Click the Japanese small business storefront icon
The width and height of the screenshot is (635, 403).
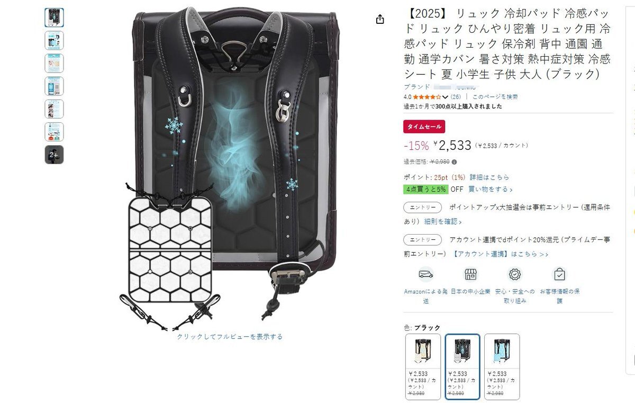pos(470,274)
